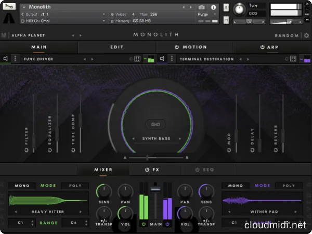
Task: Click the purple WITHER PAD waveform
Action: tap(262, 200)
